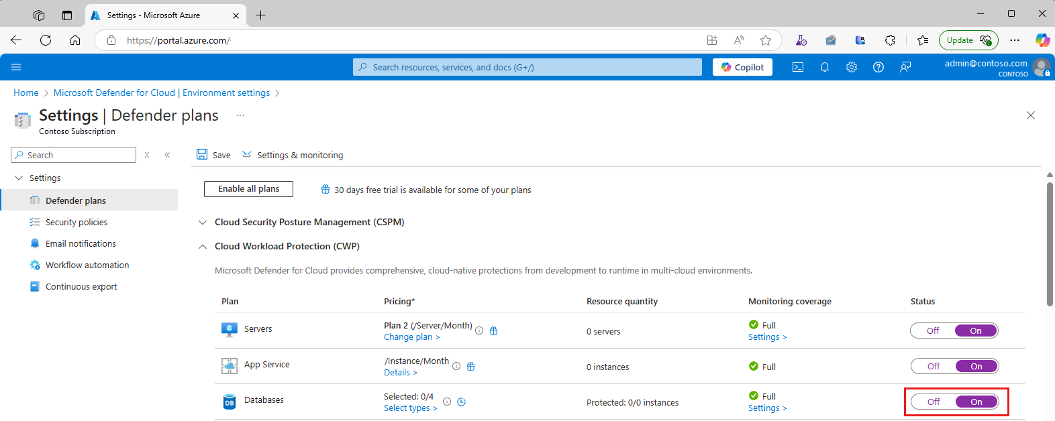
Task: Click the Save disk icon
Action: tap(202, 155)
